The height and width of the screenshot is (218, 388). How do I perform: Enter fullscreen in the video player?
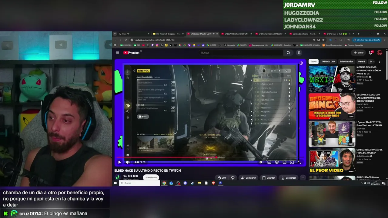click(299, 162)
